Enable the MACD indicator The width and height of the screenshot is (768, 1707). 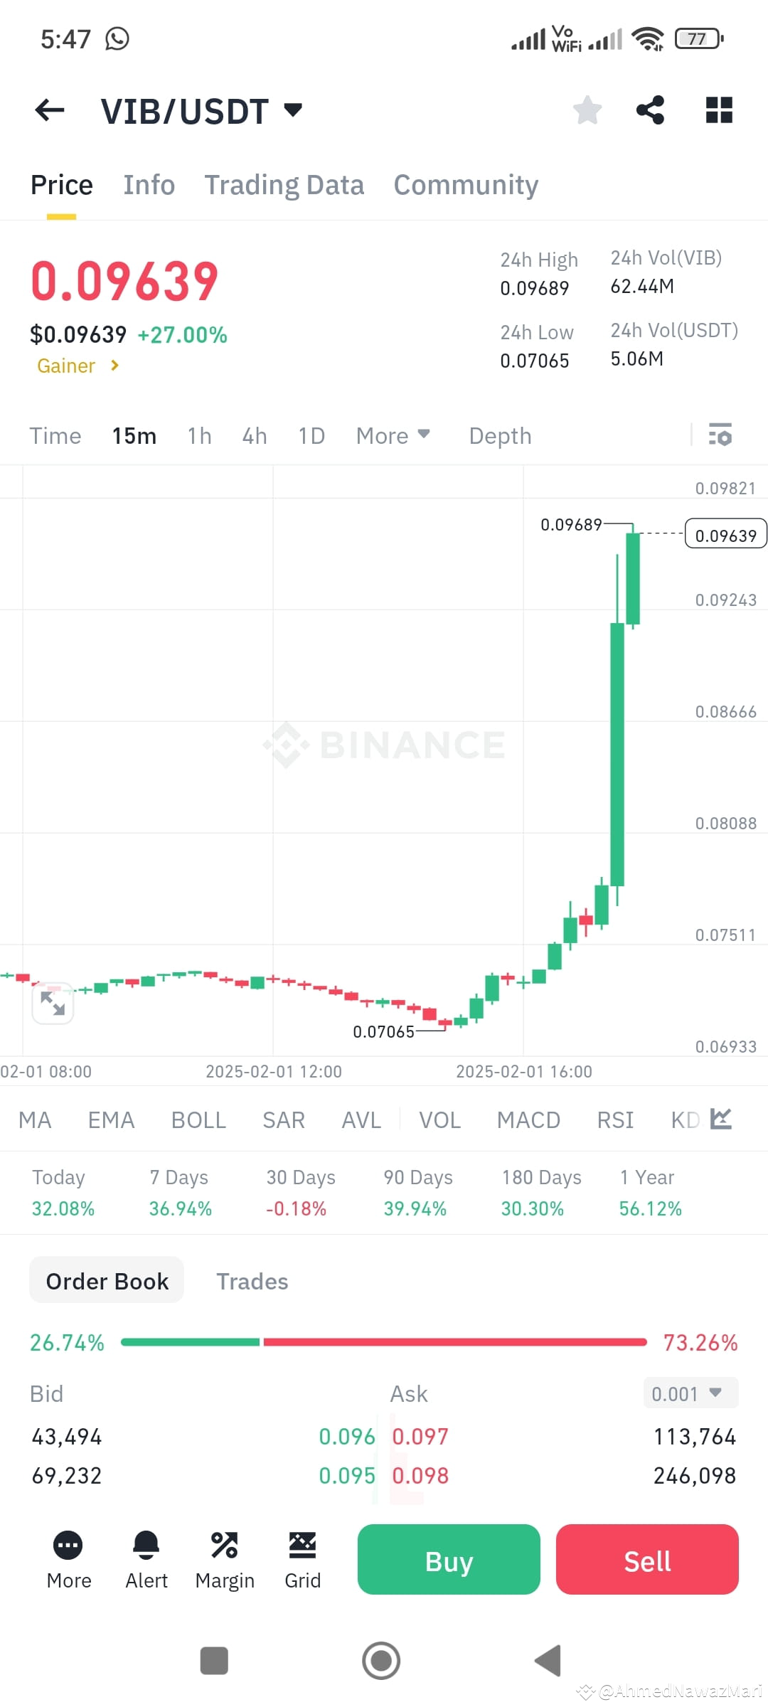pyautogui.click(x=528, y=1119)
